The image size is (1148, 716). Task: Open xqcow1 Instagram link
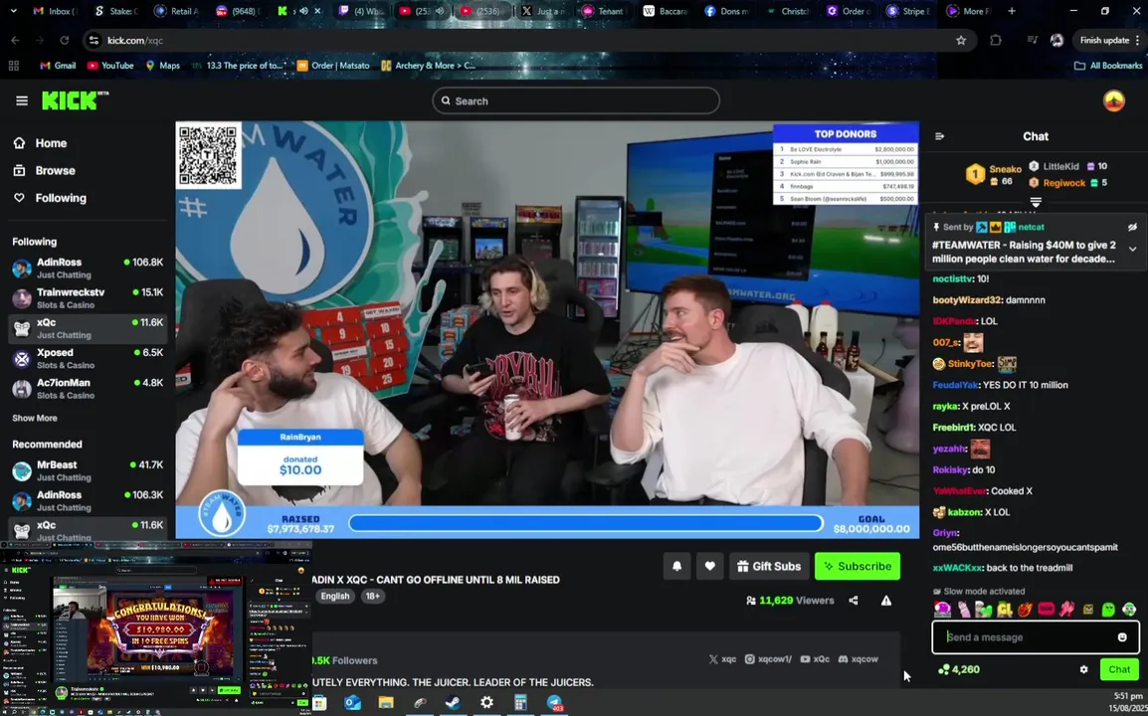click(x=769, y=659)
